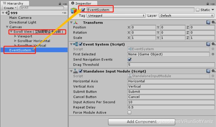Lock the Hierarchy panel
The image size is (216, 127).
click(x=60, y=4)
